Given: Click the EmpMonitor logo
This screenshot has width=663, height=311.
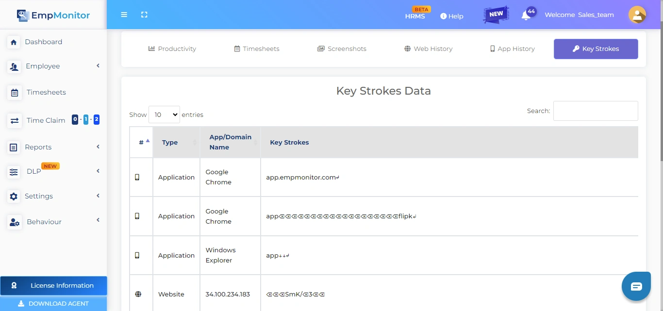Looking at the screenshot, I should click(53, 15).
